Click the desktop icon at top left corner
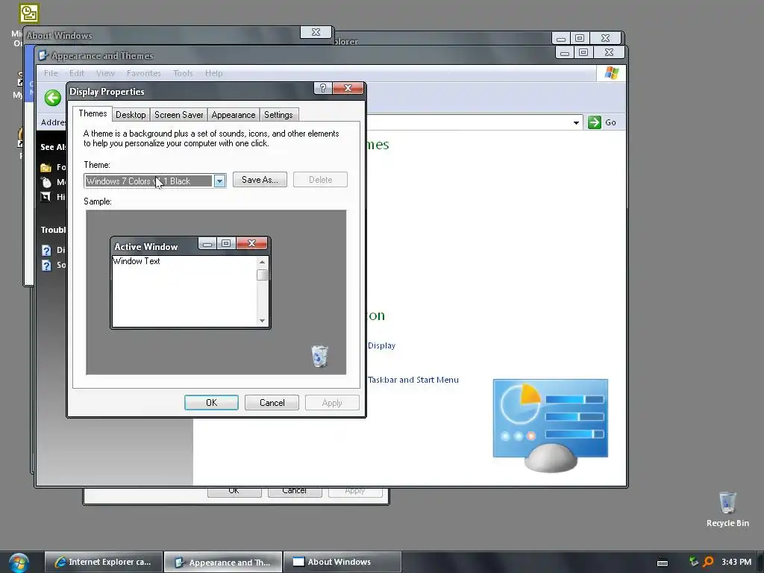764x573 pixels. pos(29,13)
